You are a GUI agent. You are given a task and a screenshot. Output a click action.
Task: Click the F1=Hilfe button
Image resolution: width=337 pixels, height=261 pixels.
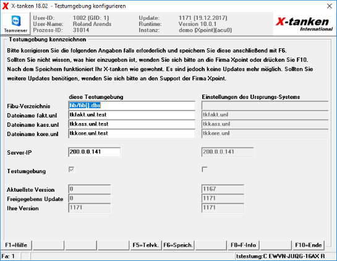pyautogui.click(x=16, y=246)
